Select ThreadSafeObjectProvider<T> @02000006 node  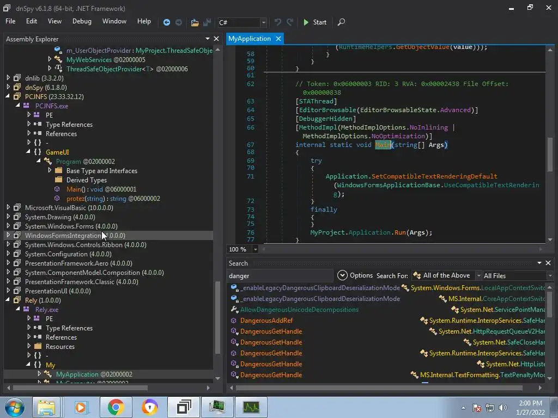click(x=127, y=69)
